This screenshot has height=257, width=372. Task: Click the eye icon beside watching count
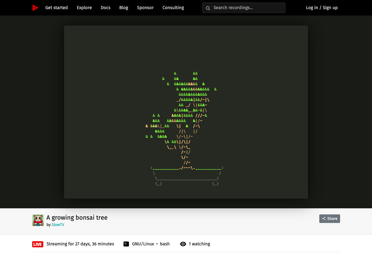click(x=183, y=244)
